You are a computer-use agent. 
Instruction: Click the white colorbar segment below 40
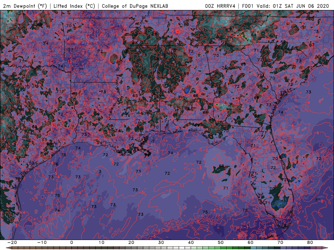(182, 248)
